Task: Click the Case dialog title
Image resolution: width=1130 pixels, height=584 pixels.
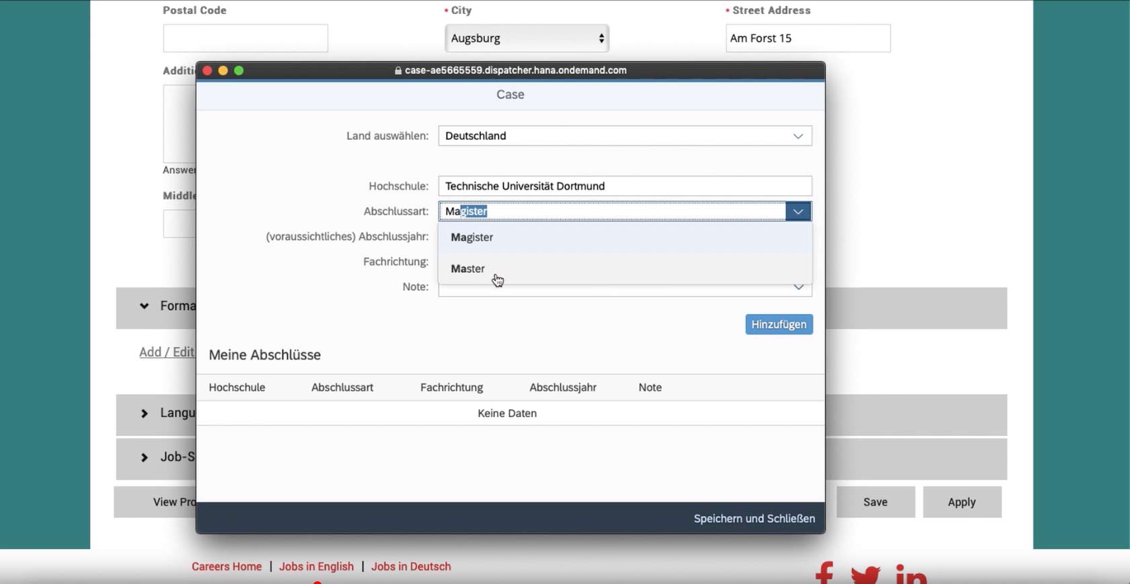Action: coord(511,95)
